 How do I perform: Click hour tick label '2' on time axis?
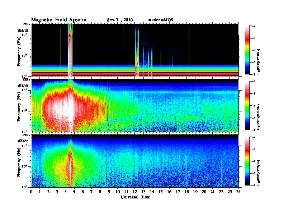48,192
